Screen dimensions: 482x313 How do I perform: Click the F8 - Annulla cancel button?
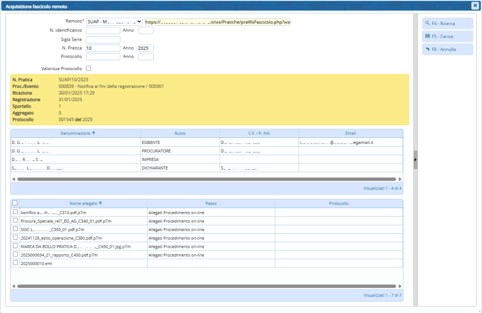pos(447,49)
